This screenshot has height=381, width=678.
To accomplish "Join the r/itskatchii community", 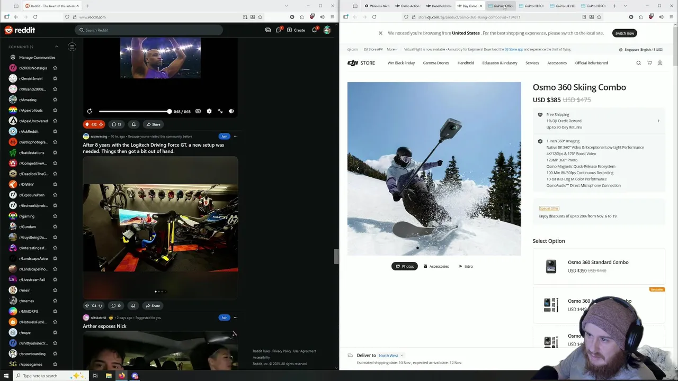I will coord(225,317).
